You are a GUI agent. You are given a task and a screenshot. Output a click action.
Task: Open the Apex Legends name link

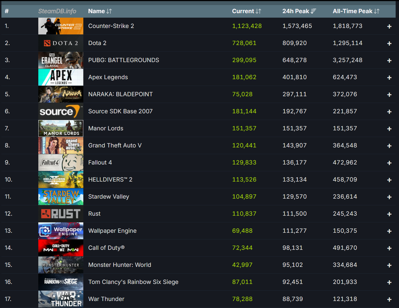coord(108,77)
